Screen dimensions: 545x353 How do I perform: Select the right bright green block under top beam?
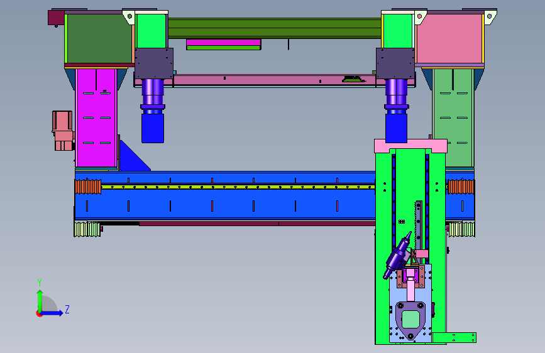point(397,31)
